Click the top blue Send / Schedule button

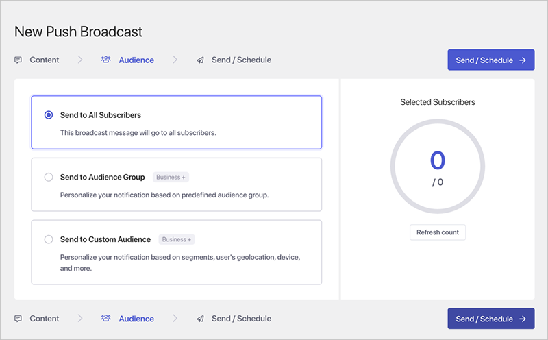pyautogui.click(x=490, y=60)
